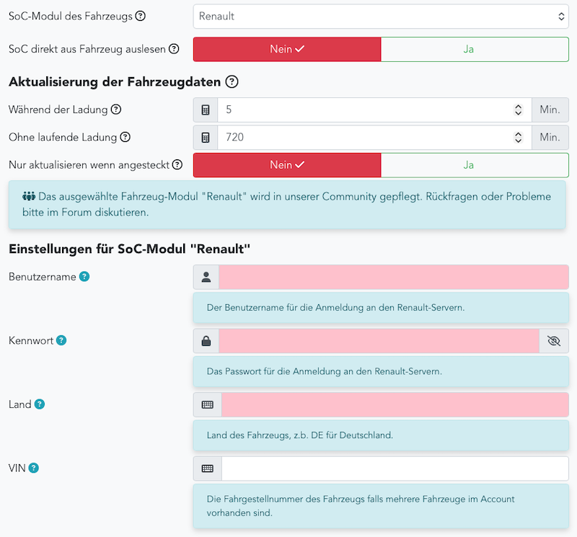Viewport: 577px width, 537px height.
Task: Click the VIN input field
Action: (395, 469)
